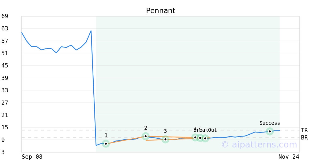
Task: Click pattern point marker 3
Action: coord(165,139)
